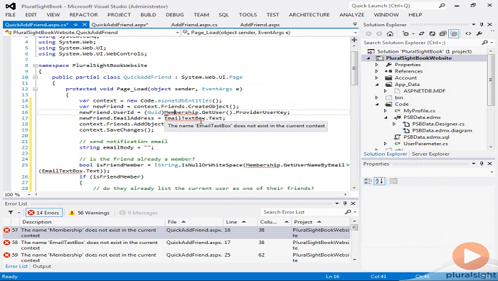Open the 100 % zoom dropdown
The height and width of the screenshot is (281, 498).
click(29, 194)
